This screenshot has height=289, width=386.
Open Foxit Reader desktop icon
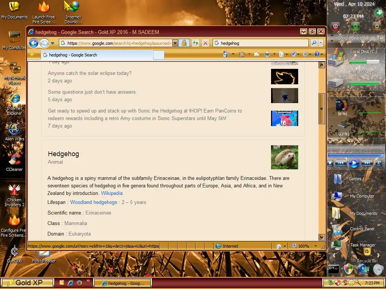(x=44, y=257)
